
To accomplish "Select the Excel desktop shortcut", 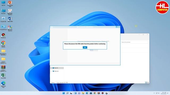I will coord(3,76).
